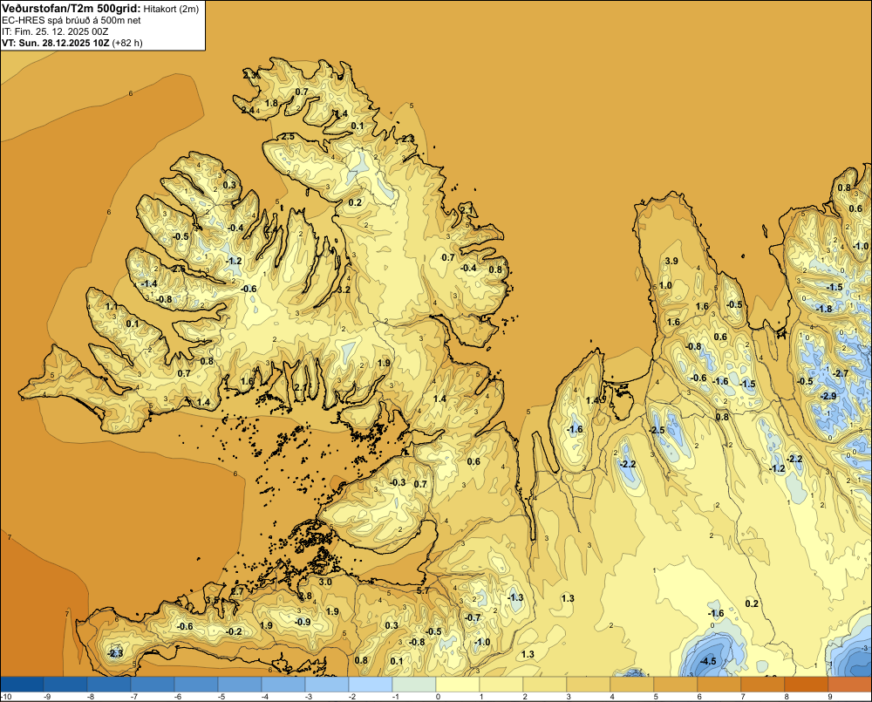Select the pale green legend swatch between -1 and 0
This screenshot has height=702, width=872.
coord(415,684)
